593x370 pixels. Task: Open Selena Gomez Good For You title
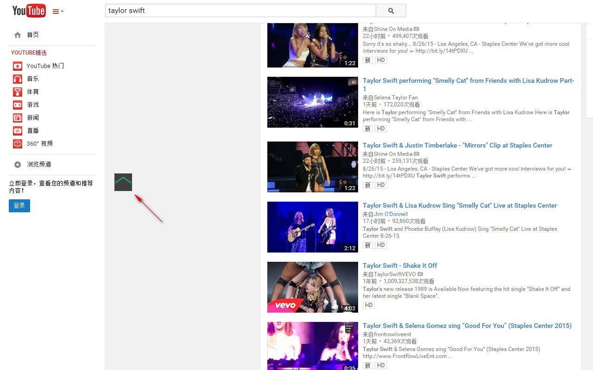pyautogui.click(x=467, y=326)
